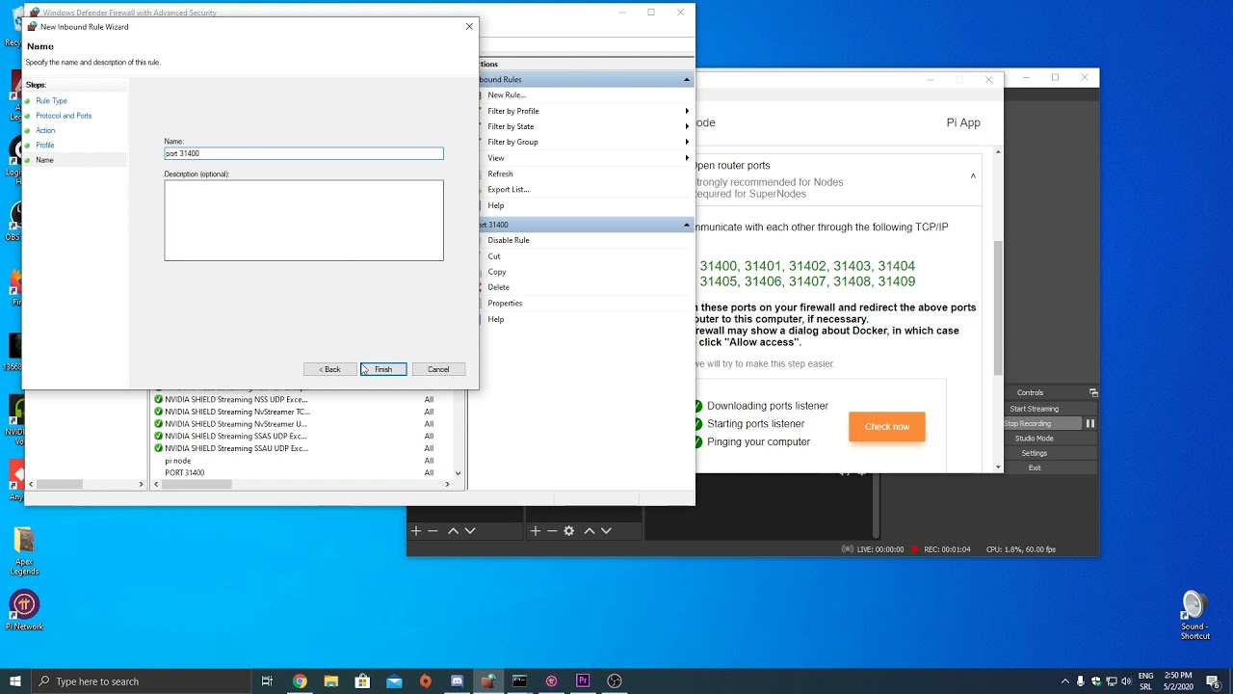Screen dimensions: 1233x694
Task: Expand Filter by State submenu
Action: point(687,126)
